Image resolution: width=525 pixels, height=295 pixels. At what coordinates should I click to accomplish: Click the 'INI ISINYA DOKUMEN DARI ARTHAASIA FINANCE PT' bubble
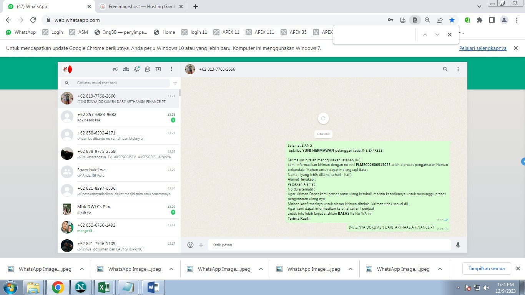(x=398, y=227)
